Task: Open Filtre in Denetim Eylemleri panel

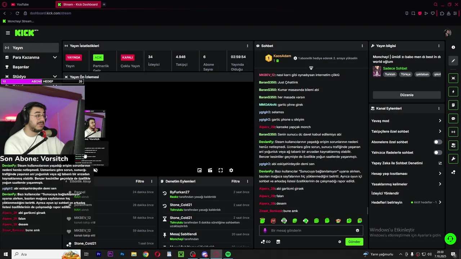Action: pos(236,181)
